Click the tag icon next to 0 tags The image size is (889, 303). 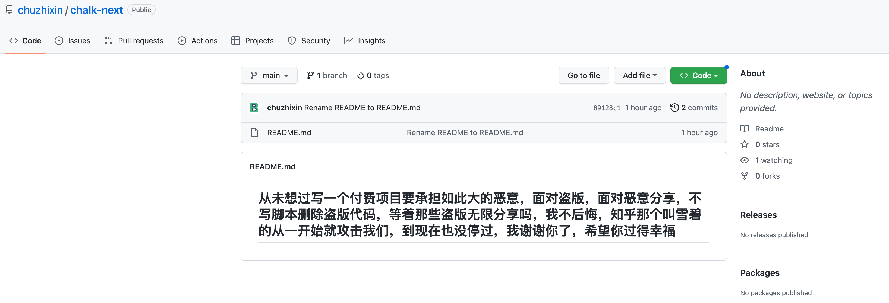(x=360, y=75)
